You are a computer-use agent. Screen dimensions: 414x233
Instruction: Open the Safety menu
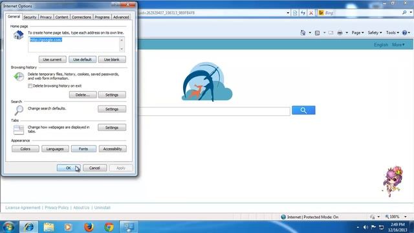click(x=375, y=33)
